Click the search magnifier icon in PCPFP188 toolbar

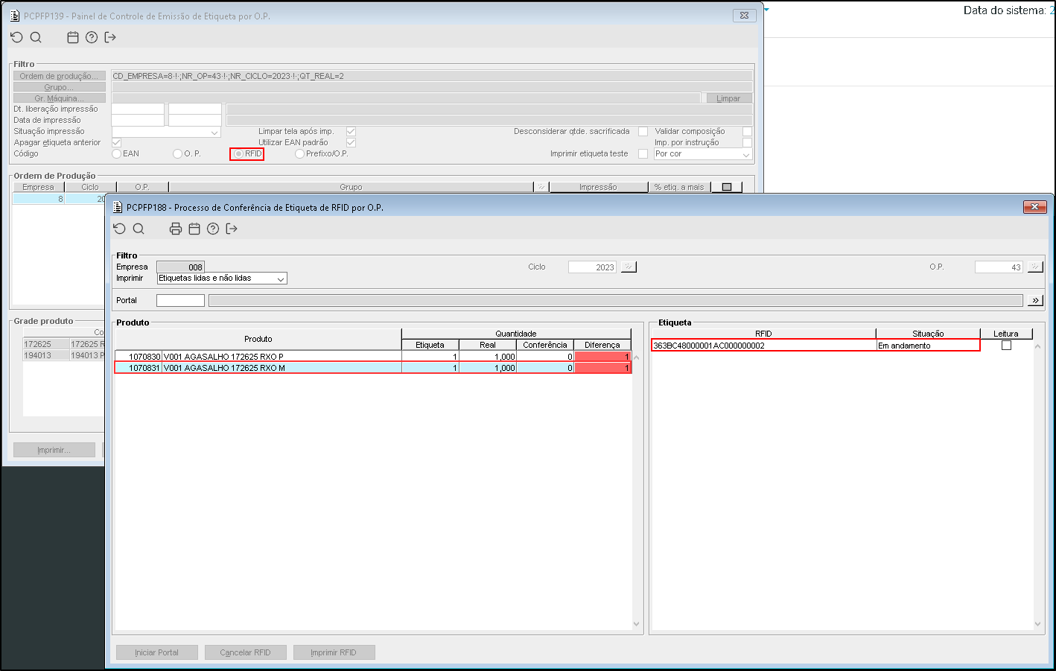click(139, 229)
